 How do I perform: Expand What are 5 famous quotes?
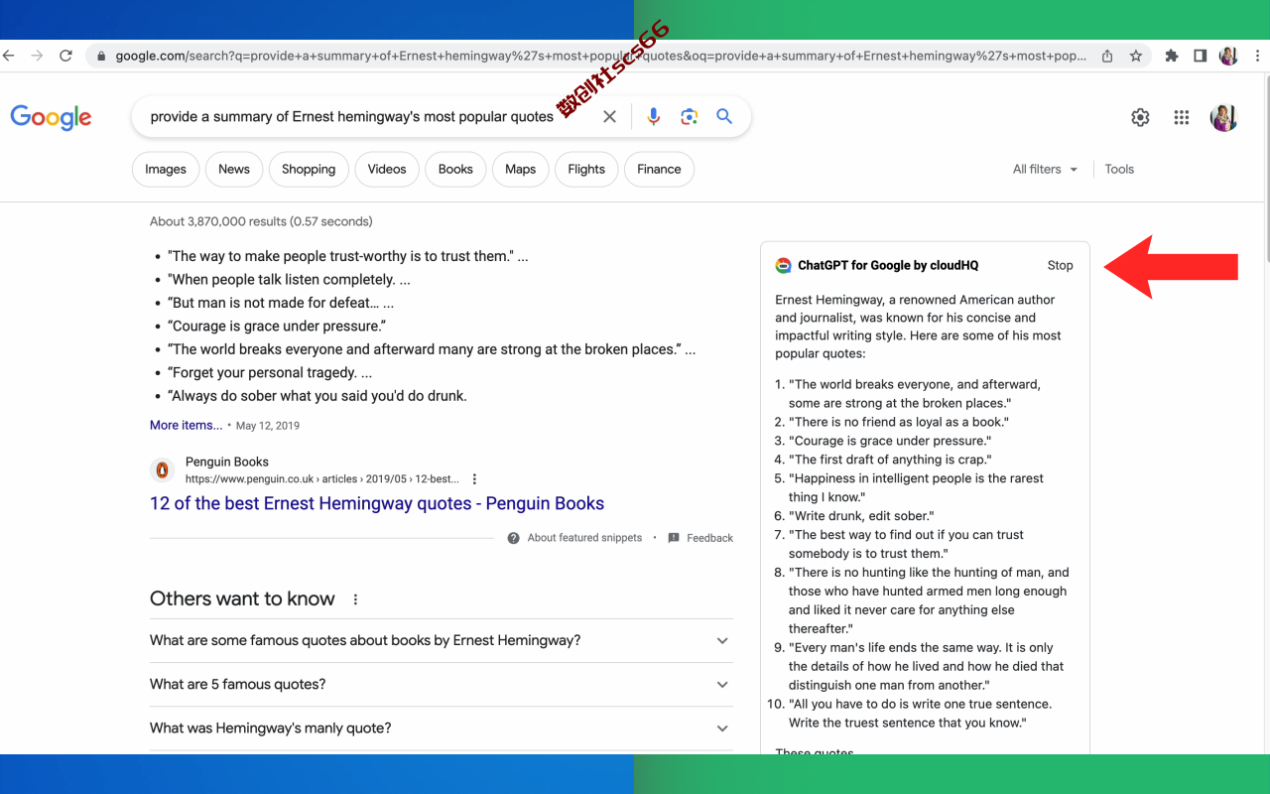tap(442, 684)
